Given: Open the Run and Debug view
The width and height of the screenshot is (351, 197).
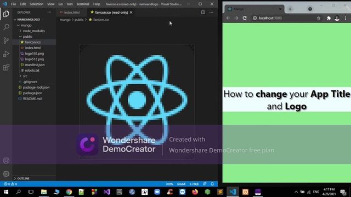Looking at the screenshot, I should point(6,54).
